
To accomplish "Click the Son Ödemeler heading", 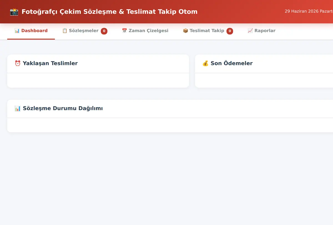I will coord(232,63).
